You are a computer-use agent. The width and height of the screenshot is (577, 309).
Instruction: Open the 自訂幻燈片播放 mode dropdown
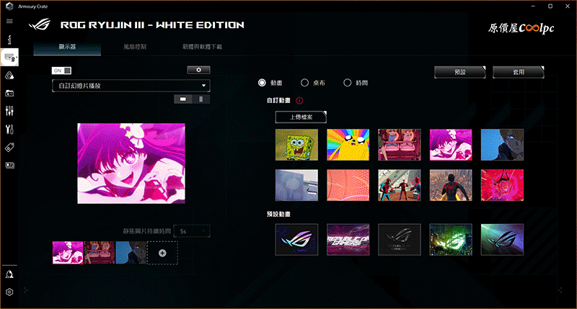(x=131, y=86)
